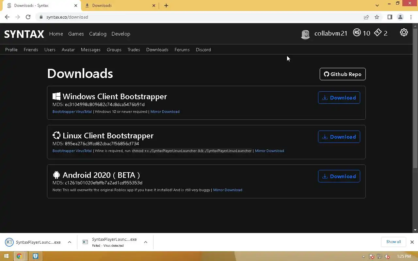Open Windows Bootstrapper VirusTotal link
This screenshot has width=418, height=261.
(x=72, y=112)
